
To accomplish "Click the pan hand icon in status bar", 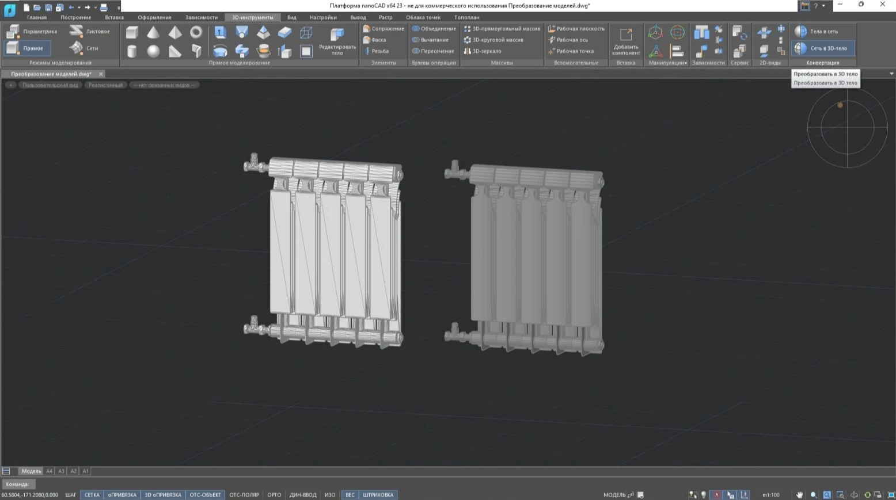I will (799, 495).
